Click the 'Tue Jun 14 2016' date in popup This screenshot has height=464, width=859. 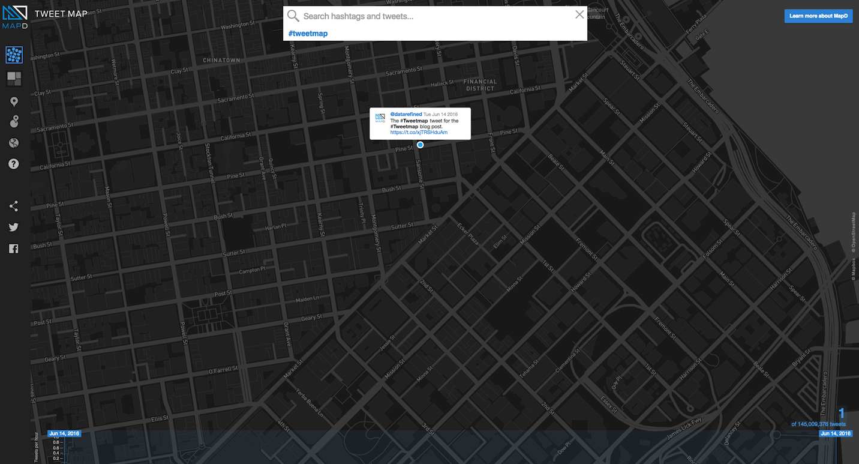point(440,114)
